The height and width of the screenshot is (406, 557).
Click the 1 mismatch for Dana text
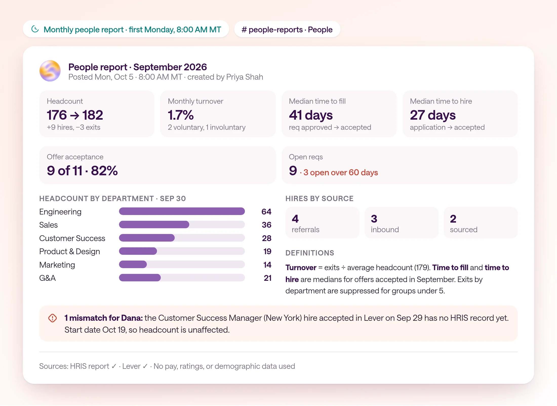(104, 318)
